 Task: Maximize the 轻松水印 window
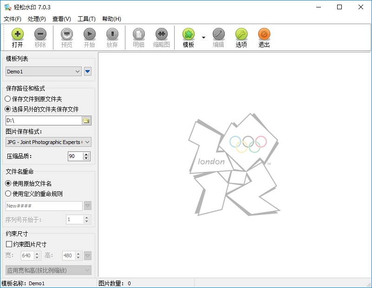[339, 7]
